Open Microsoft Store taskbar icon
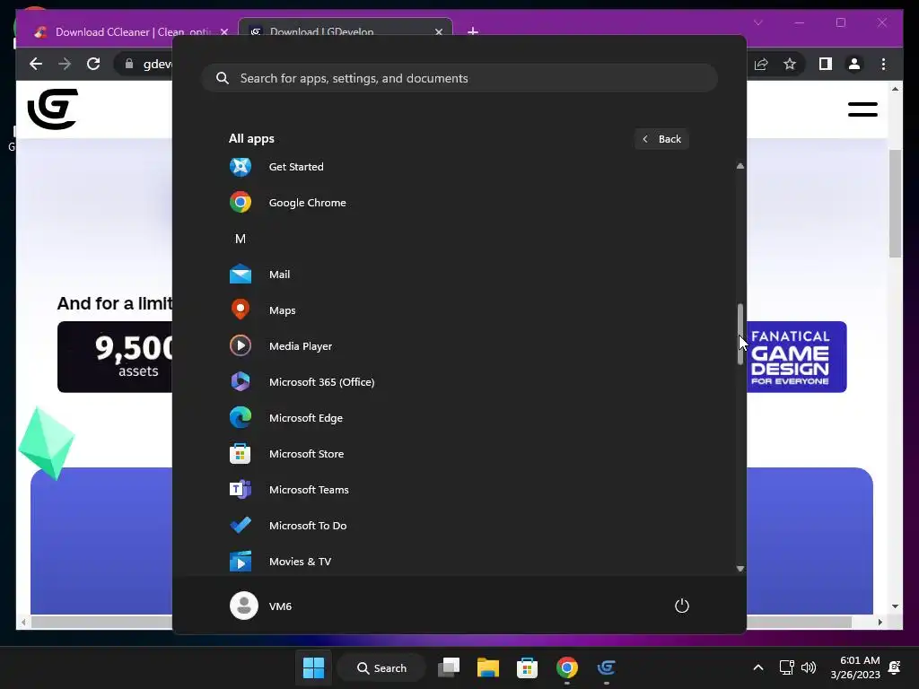Image resolution: width=919 pixels, height=689 pixels. (x=527, y=667)
